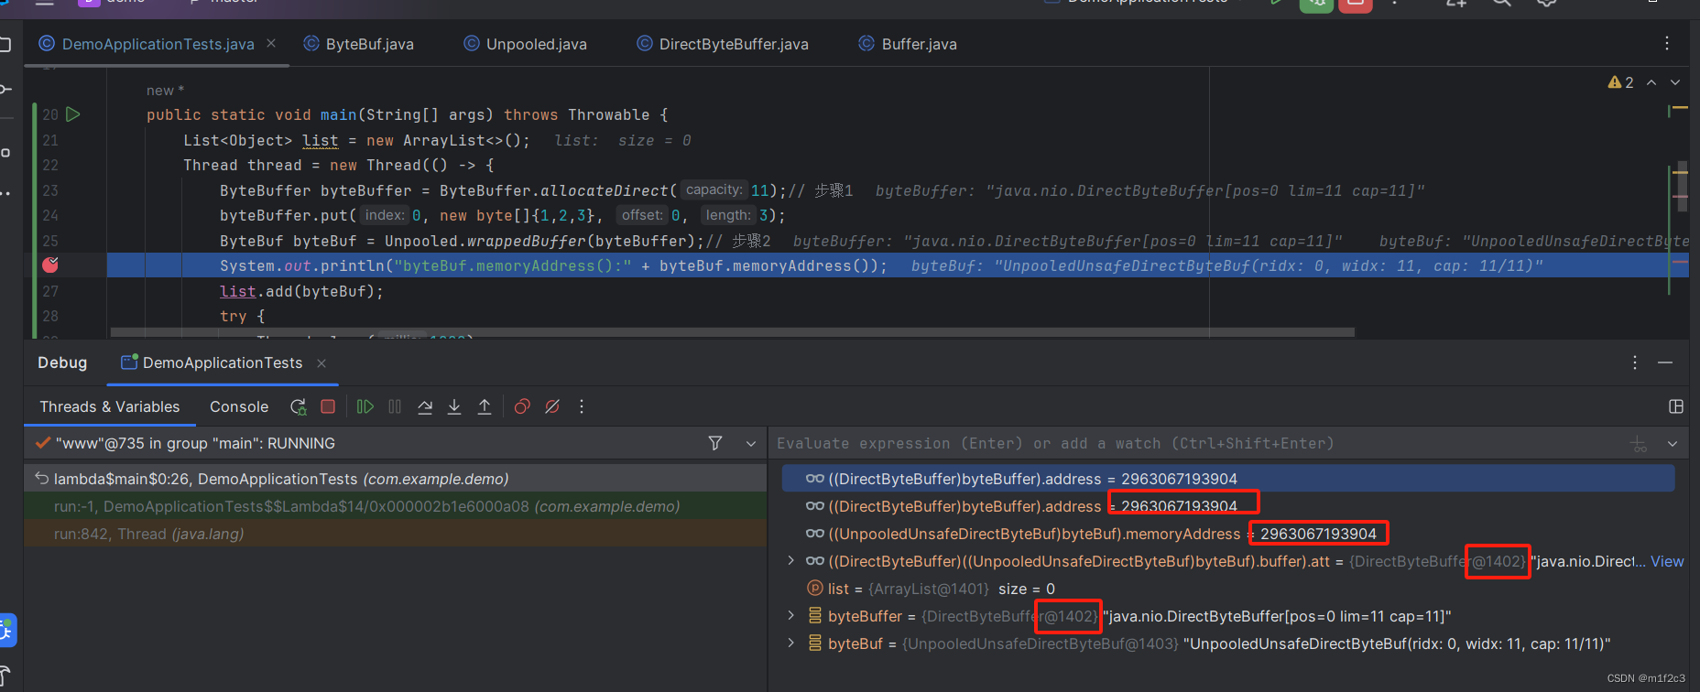
Task: Click line number 27 in the gutter
Action: pos(50,291)
